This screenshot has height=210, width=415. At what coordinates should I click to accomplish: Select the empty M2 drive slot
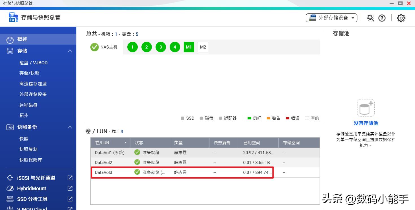(203, 47)
